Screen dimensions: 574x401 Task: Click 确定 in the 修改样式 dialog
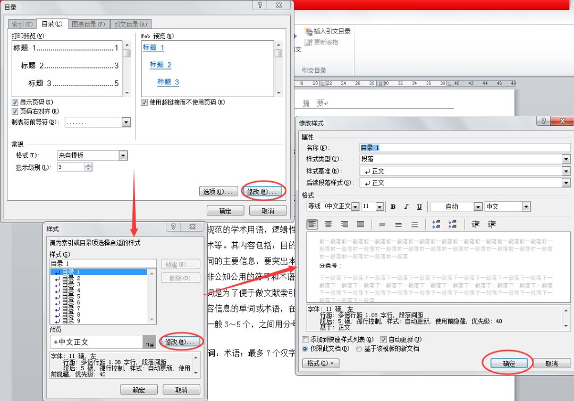[509, 364]
